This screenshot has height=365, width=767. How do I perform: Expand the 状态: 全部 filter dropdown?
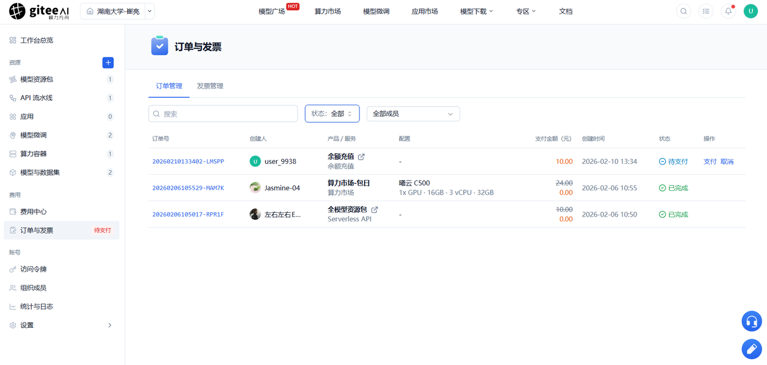(x=332, y=114)
